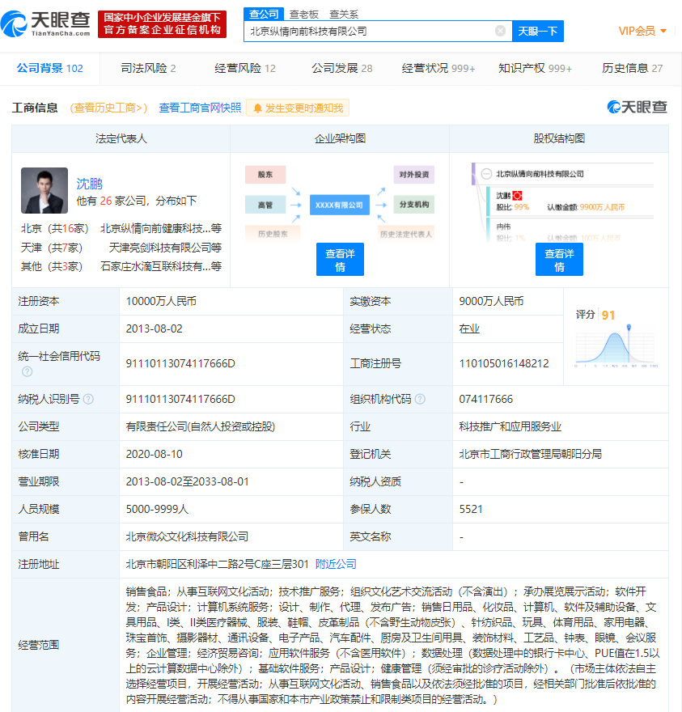Click the help icon next to 组织机构代码

420,399
